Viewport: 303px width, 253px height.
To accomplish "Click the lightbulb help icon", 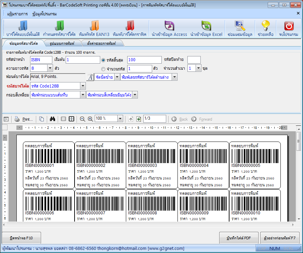I will pos(265,28).
